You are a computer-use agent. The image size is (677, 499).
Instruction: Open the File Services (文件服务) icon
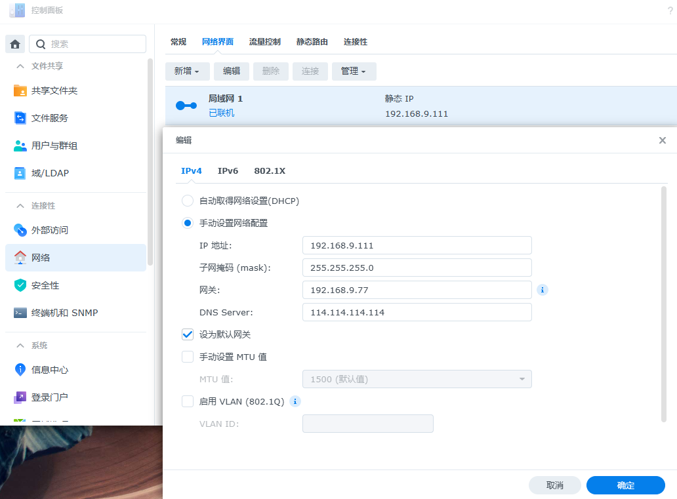pos(20,118)
